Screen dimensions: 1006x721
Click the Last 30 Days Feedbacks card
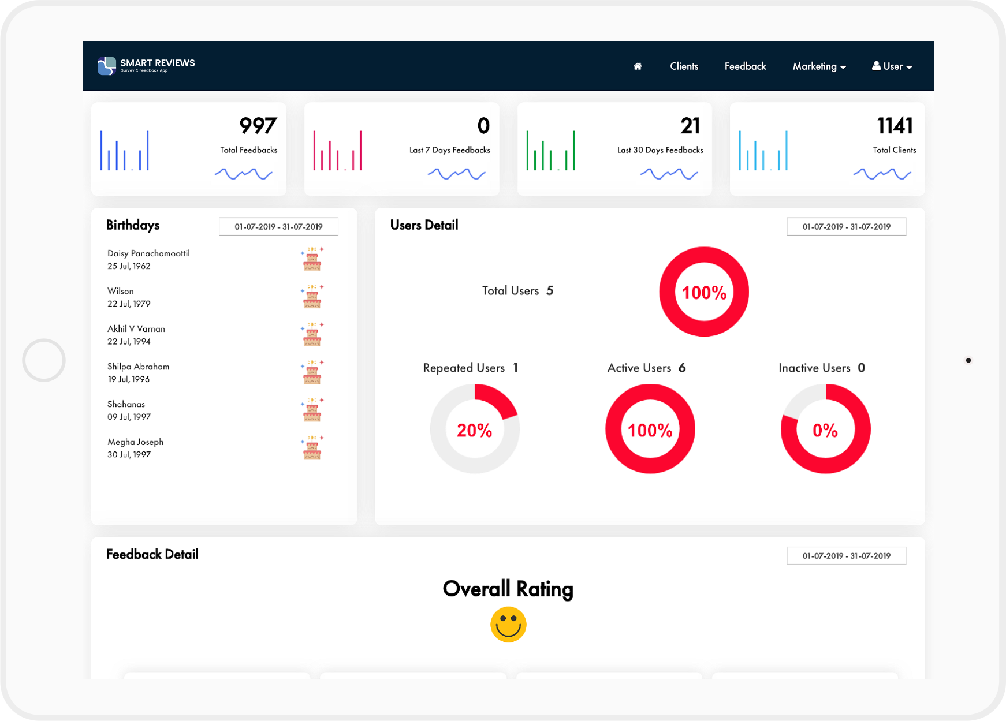[x=614, y=149]
